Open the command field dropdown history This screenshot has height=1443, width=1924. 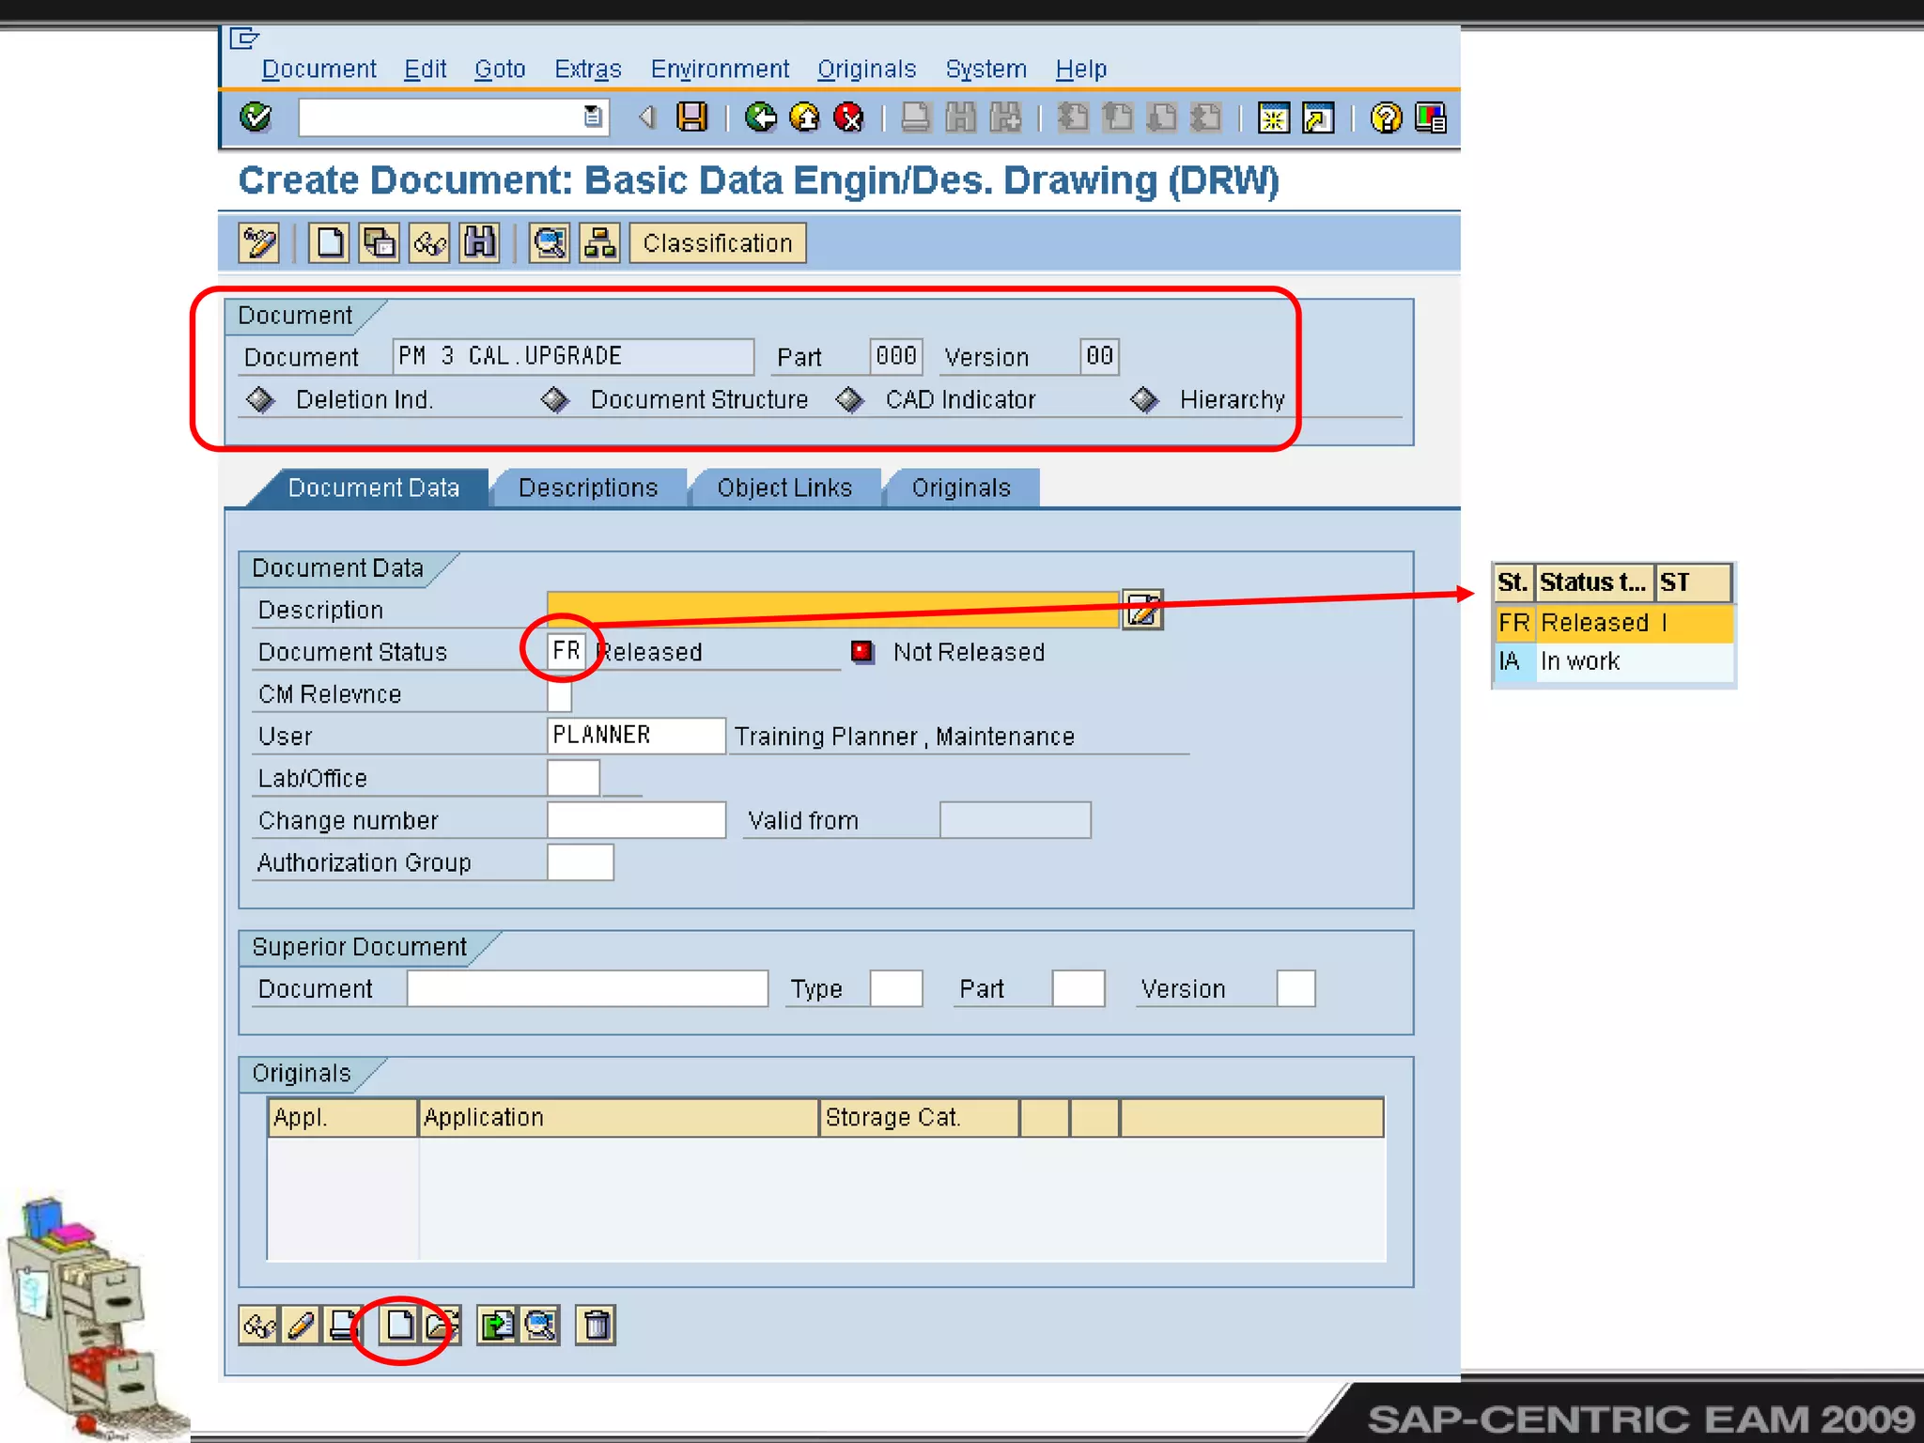tap(593, 117)
